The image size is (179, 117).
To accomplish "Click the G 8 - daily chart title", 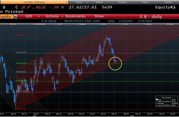I will (x=151, y=17).
